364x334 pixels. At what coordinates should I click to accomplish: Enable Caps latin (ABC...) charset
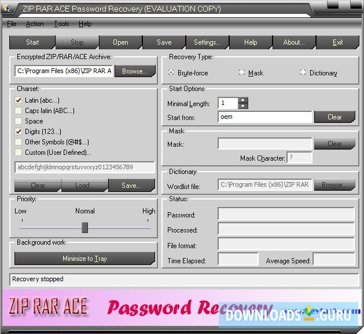click(19, 111)
